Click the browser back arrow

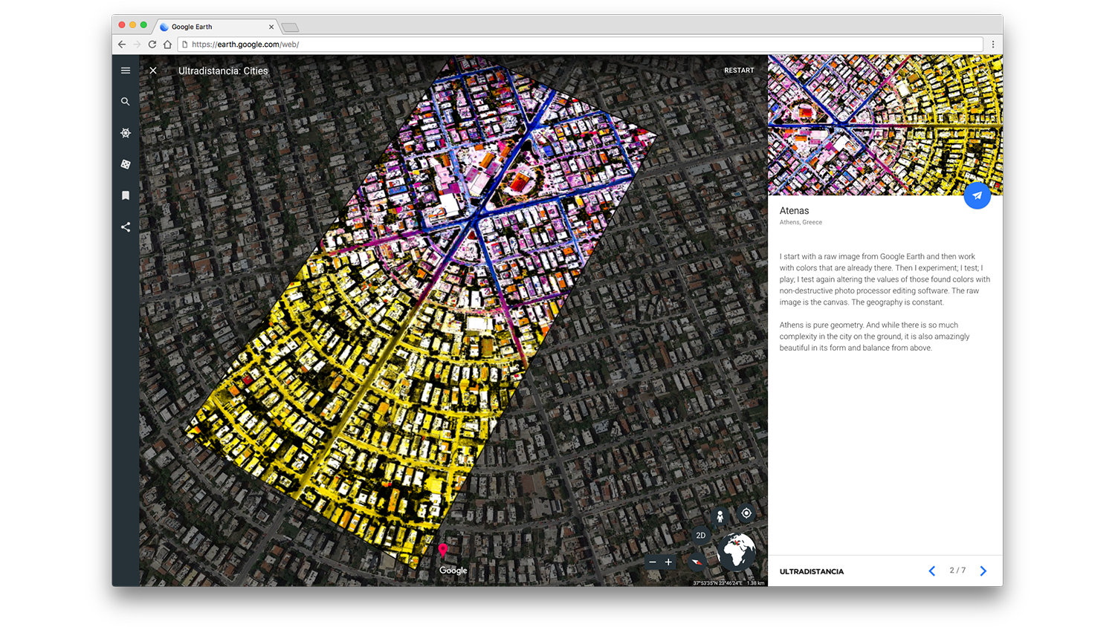(122, 45)
